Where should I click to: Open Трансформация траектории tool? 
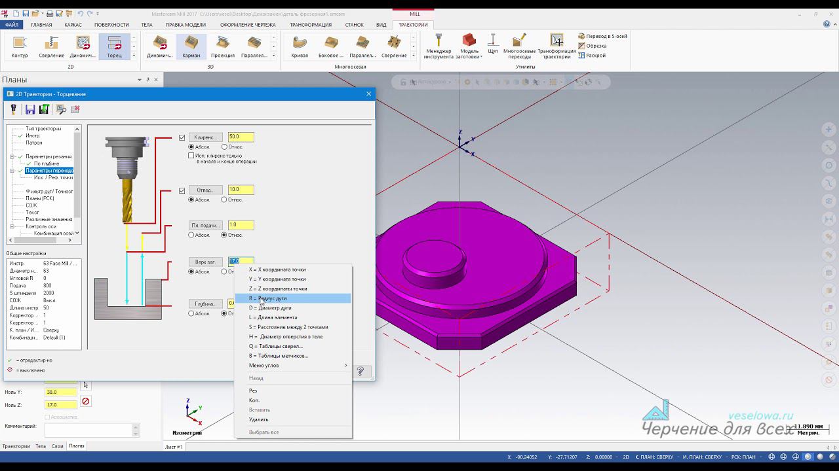556,47
